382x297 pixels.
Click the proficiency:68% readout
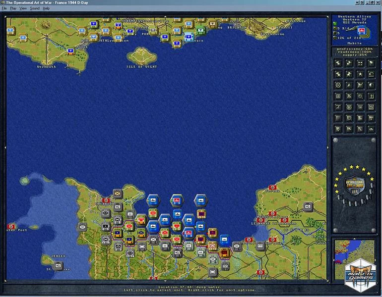coord(355,49)
